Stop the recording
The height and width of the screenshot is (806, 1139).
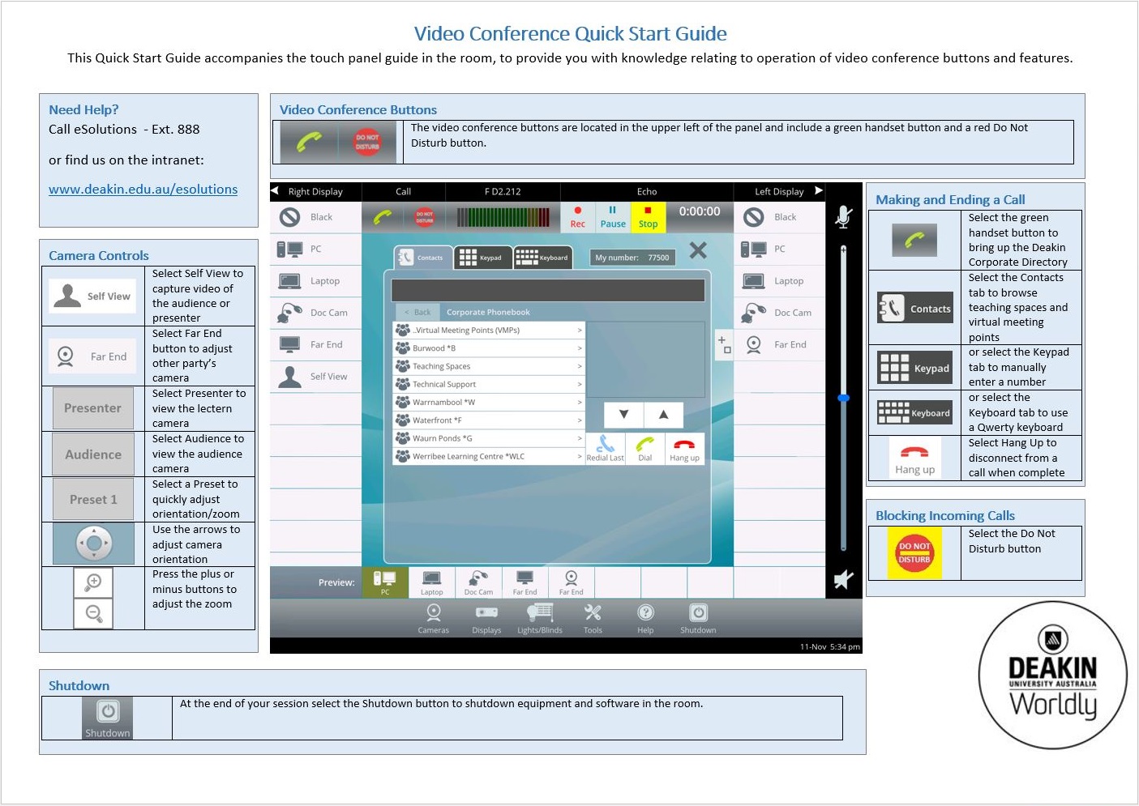coord(648,217)
